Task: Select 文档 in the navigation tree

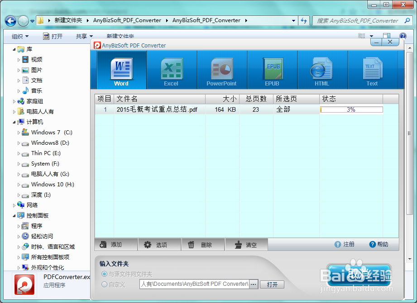Action: tap(37, 80)
